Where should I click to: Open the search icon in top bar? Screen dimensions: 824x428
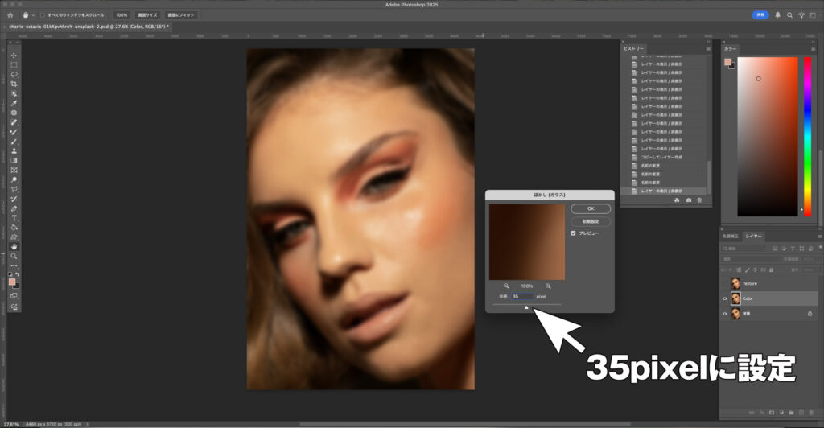(x=789, y=15)
